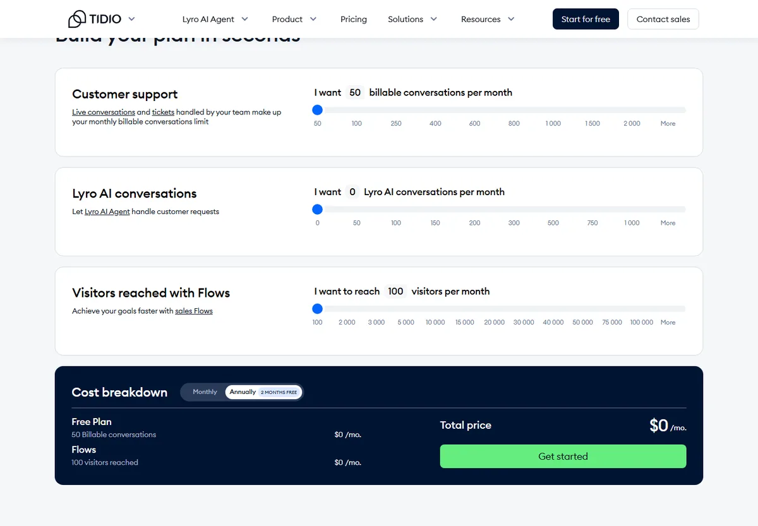
Task: Open the Live conversations link
Action: point(104,112)
